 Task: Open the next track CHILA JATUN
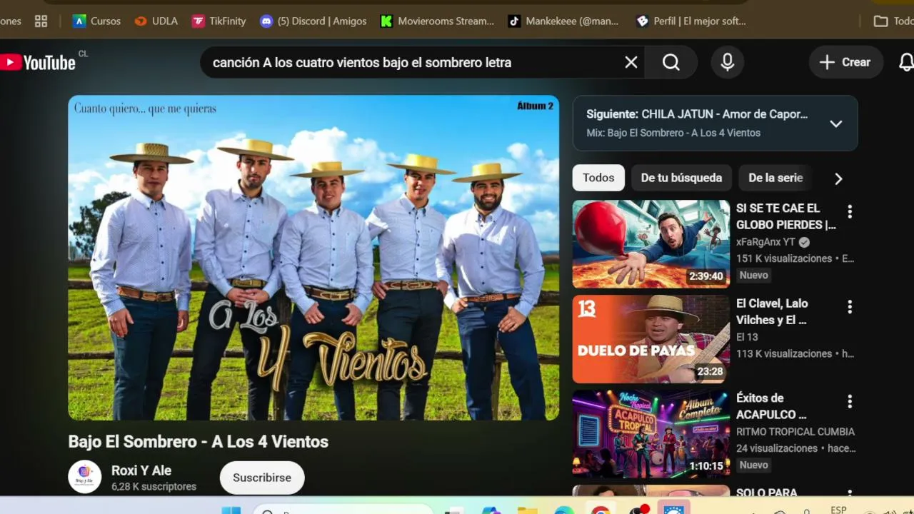click(x=697, y=114)
